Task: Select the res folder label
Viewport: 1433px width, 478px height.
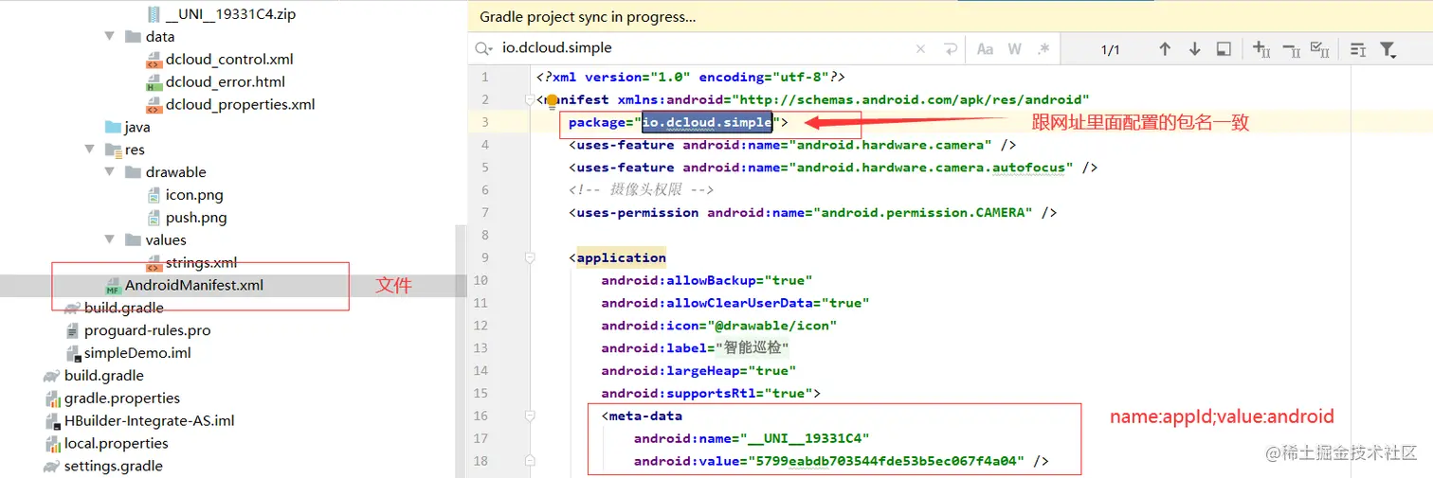Action: coord(135,150)
